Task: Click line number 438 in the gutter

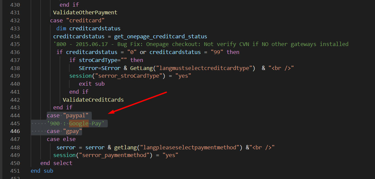Action: (x=15, y=68)
